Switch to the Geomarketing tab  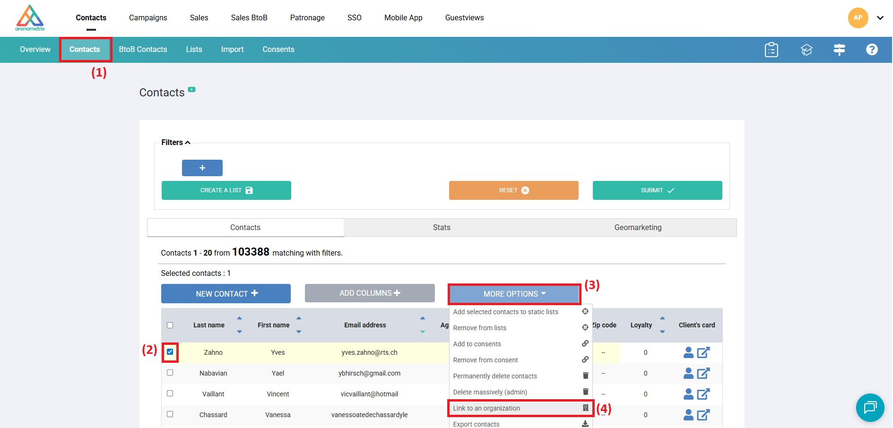click(x=637, y=228)
